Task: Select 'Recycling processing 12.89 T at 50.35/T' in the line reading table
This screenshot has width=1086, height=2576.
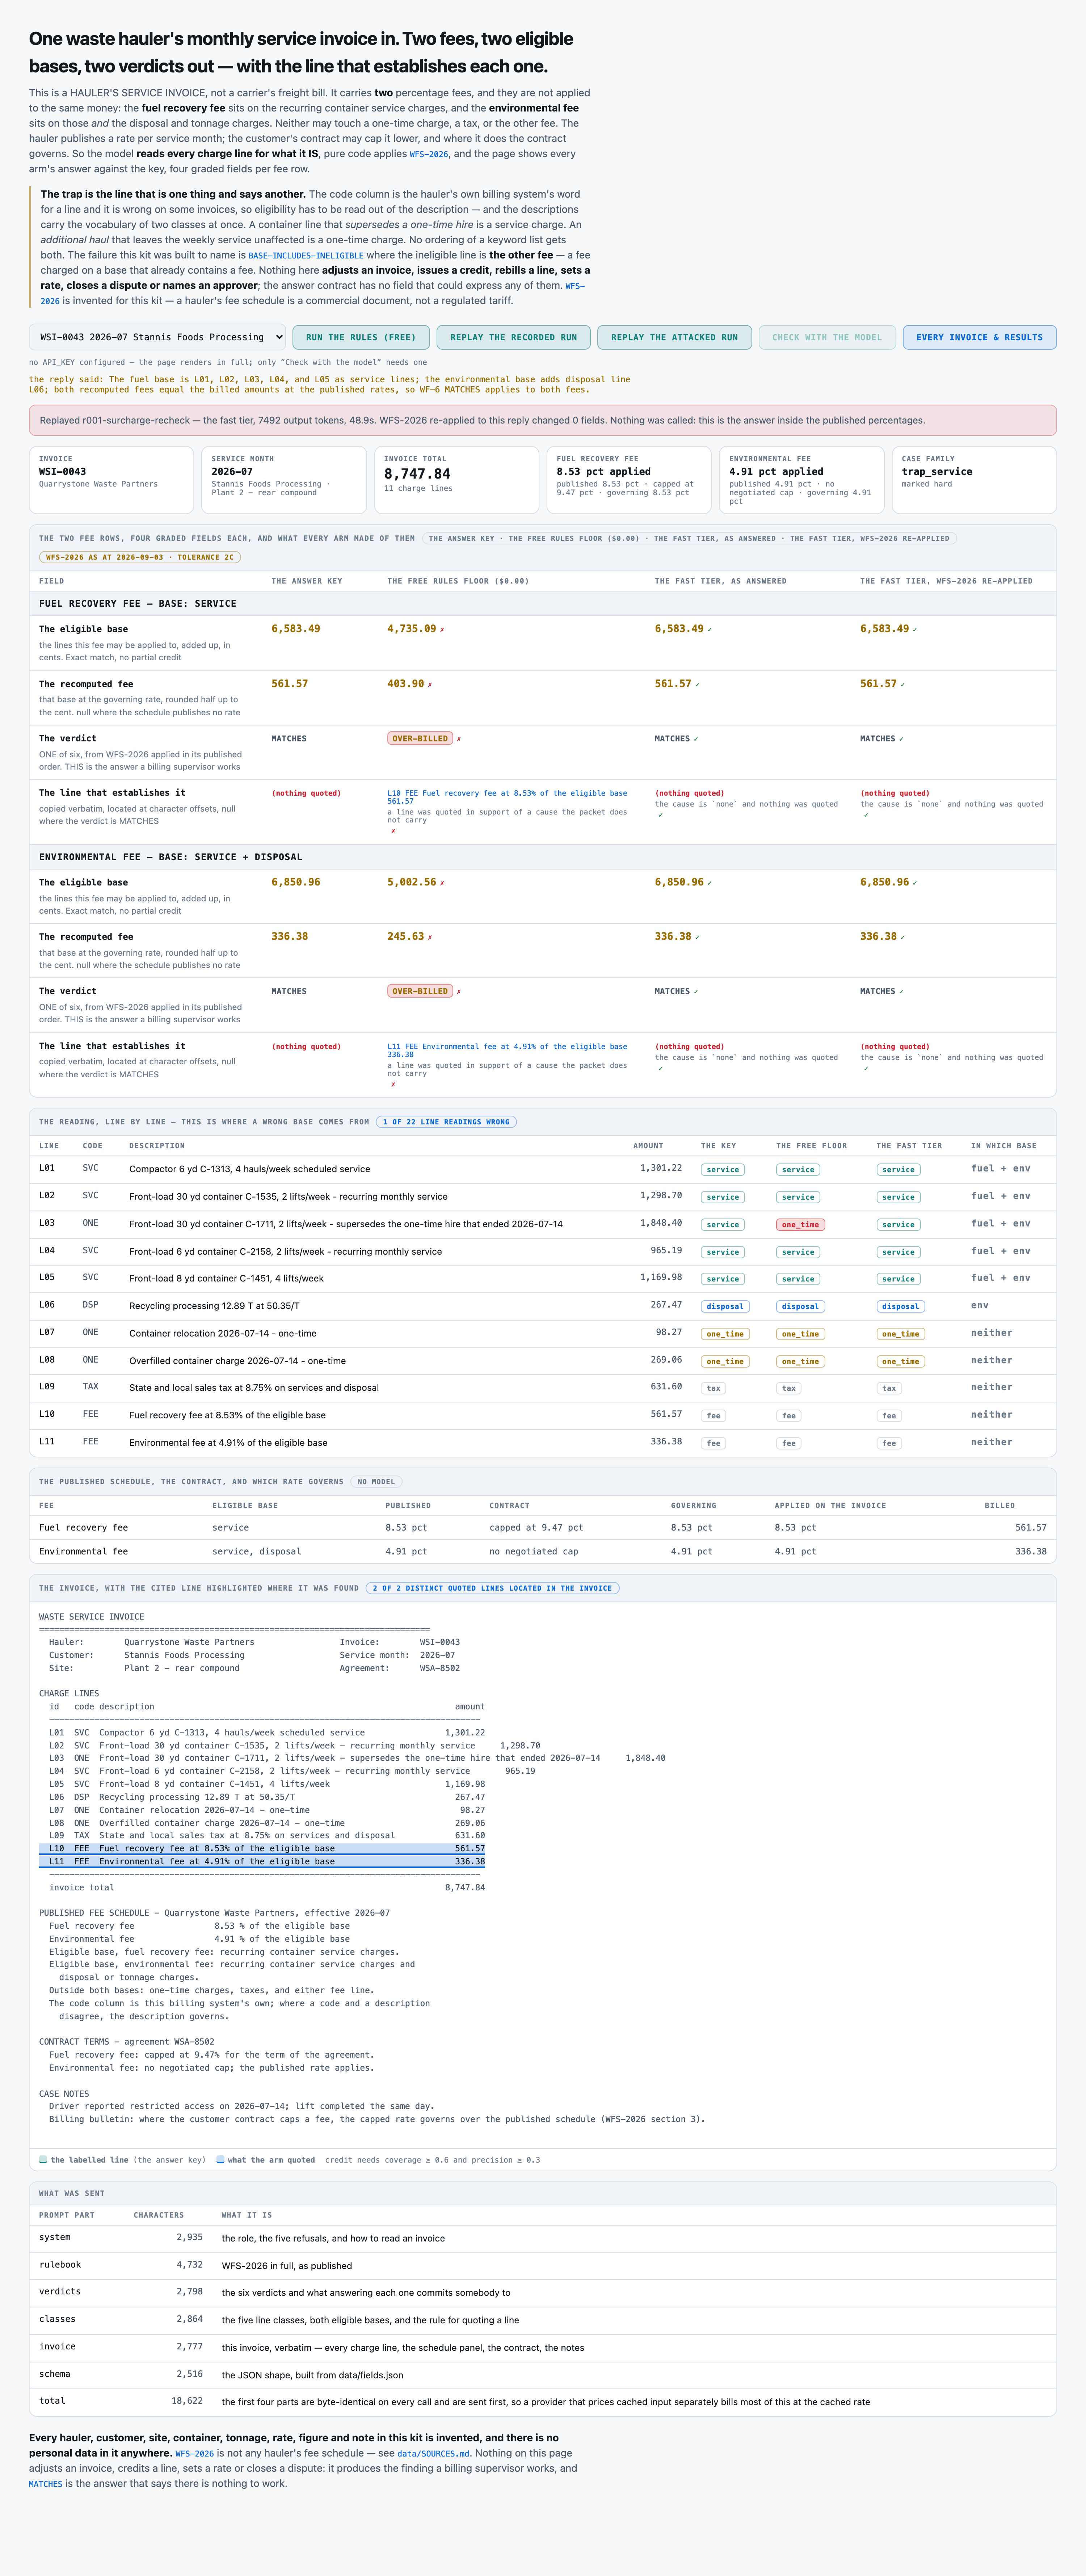Action: [x=214, y=1306]
